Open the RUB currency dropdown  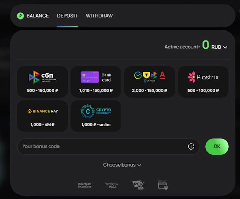pyautogui.click(x=219, y=47)
